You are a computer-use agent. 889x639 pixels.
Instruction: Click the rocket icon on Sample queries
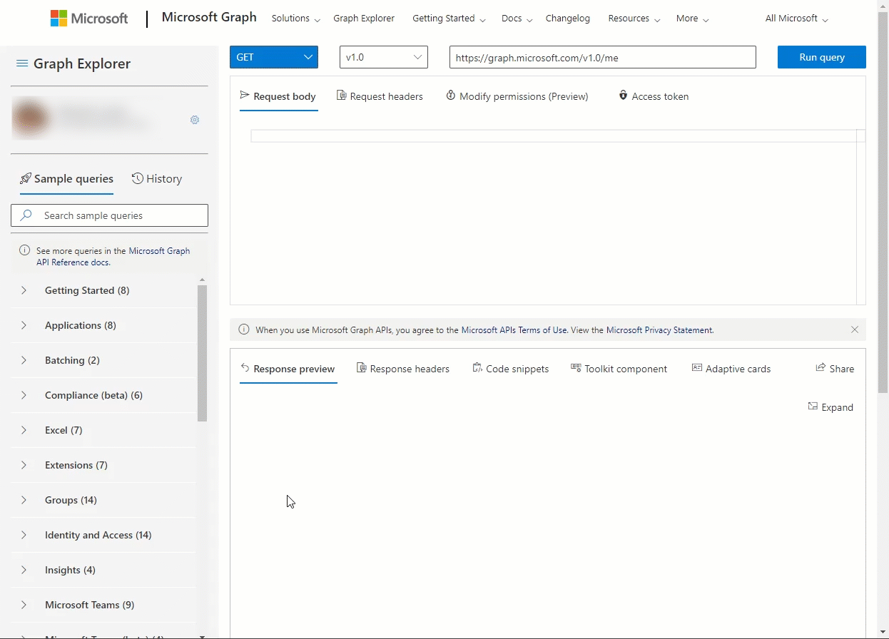tap(26, 178)
